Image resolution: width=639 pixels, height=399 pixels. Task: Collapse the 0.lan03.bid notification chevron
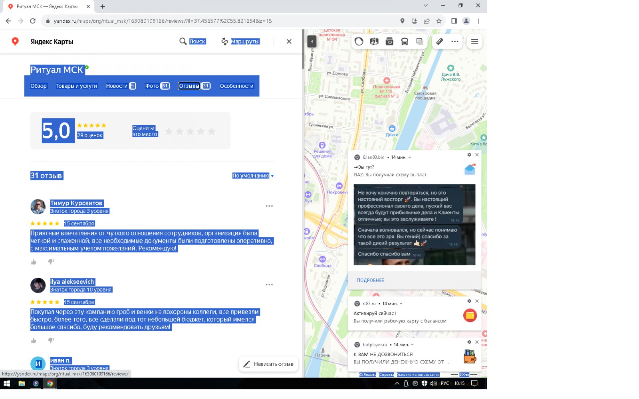409,158
